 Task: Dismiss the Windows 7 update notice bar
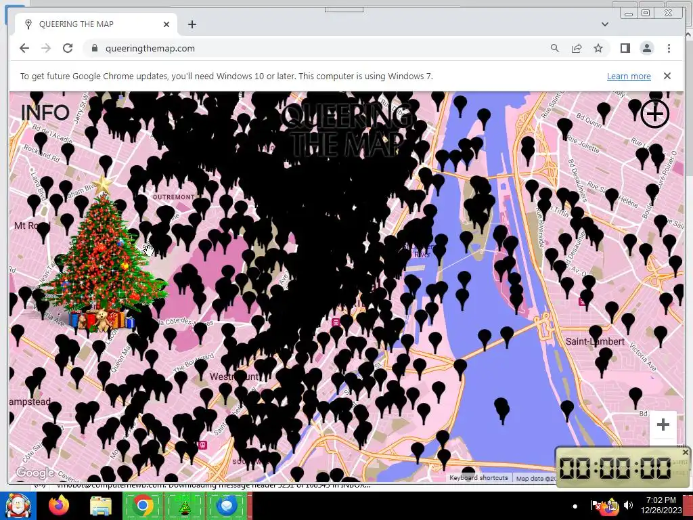pos(667,76)
